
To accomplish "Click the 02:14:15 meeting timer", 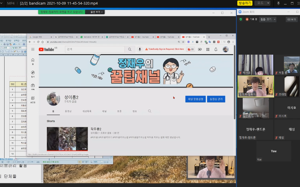I will pyautogui.click(x=291, y=19).
